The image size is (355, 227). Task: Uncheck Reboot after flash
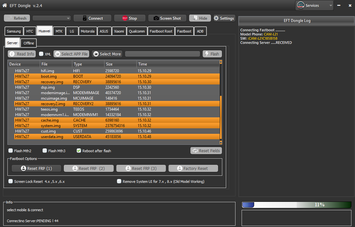click(79, 151)
